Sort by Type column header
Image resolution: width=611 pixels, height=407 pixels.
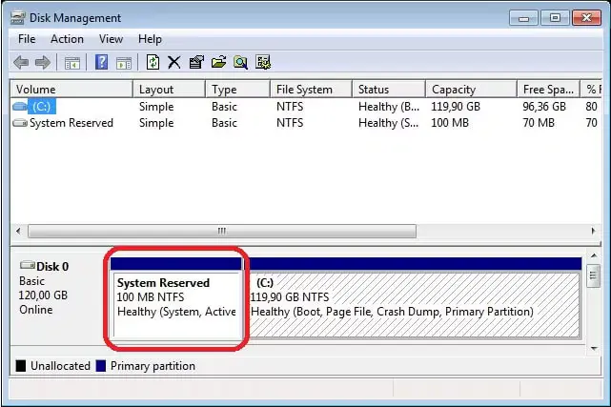[237, 90]
